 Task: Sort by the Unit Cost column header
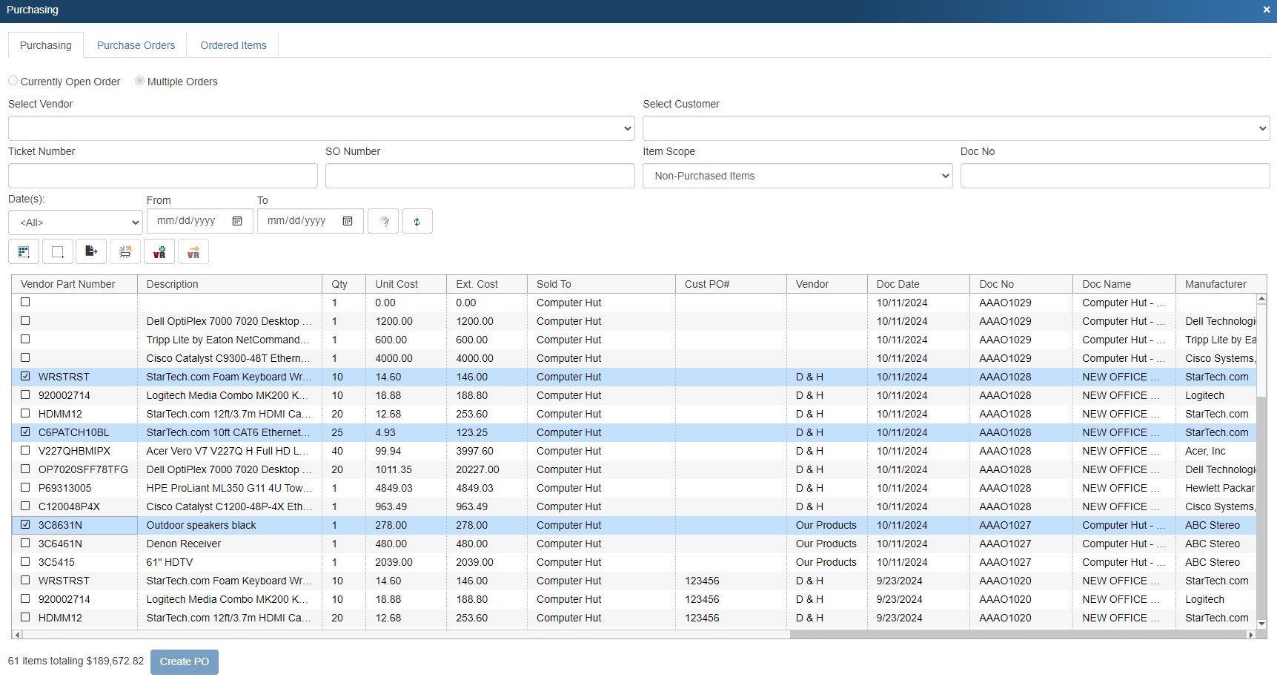click(x=397, y=284)
